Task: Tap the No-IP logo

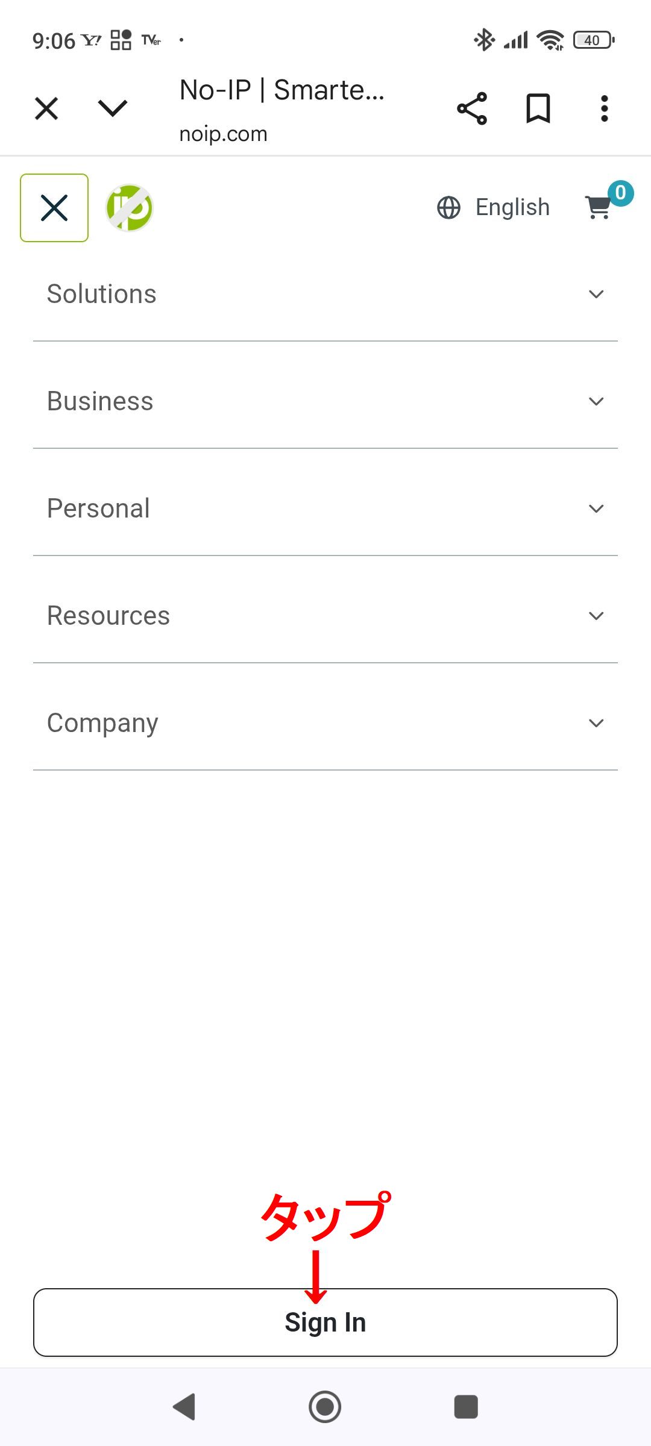Action: pyautogui.click(x=130, y=208)
